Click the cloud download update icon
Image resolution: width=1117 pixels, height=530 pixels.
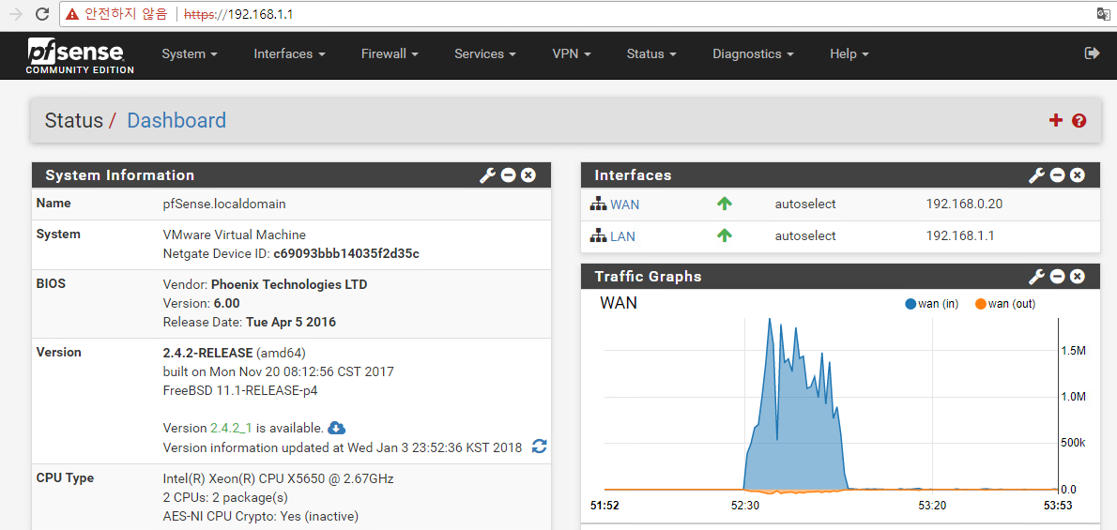point(337,428)
